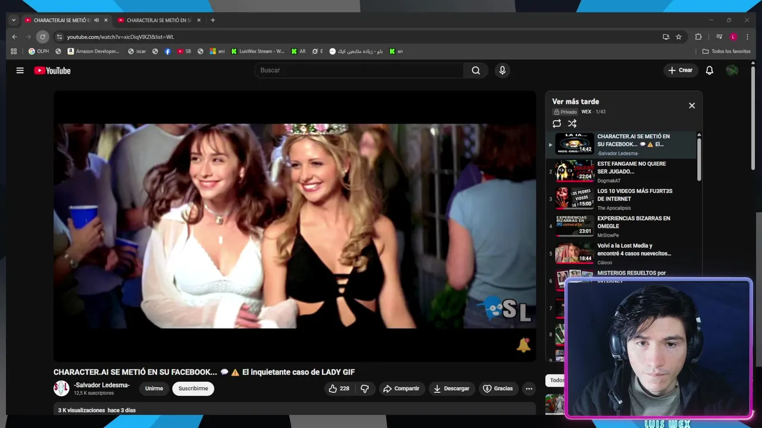Open the LuisWex Stream bookmark
This screenshot has height=428, width=762.
tap(258, 51)
